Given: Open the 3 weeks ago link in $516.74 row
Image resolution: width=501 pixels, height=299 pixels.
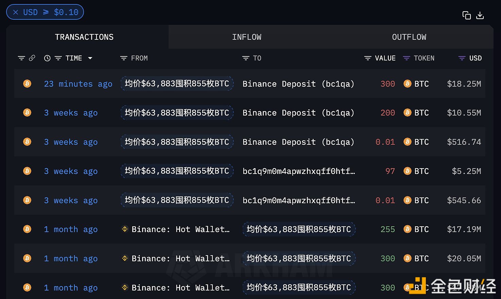Looking at the screenshot, I should click(x=71, y=142).
